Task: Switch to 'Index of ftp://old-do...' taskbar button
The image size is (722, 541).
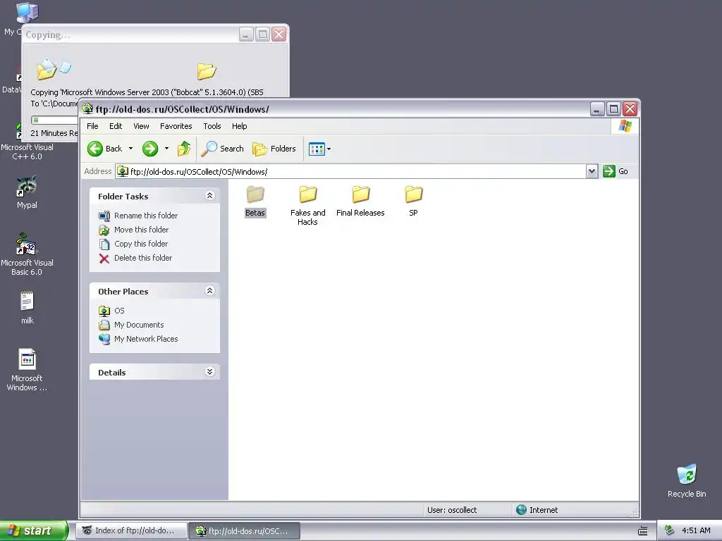Action: tap(132, 530)
